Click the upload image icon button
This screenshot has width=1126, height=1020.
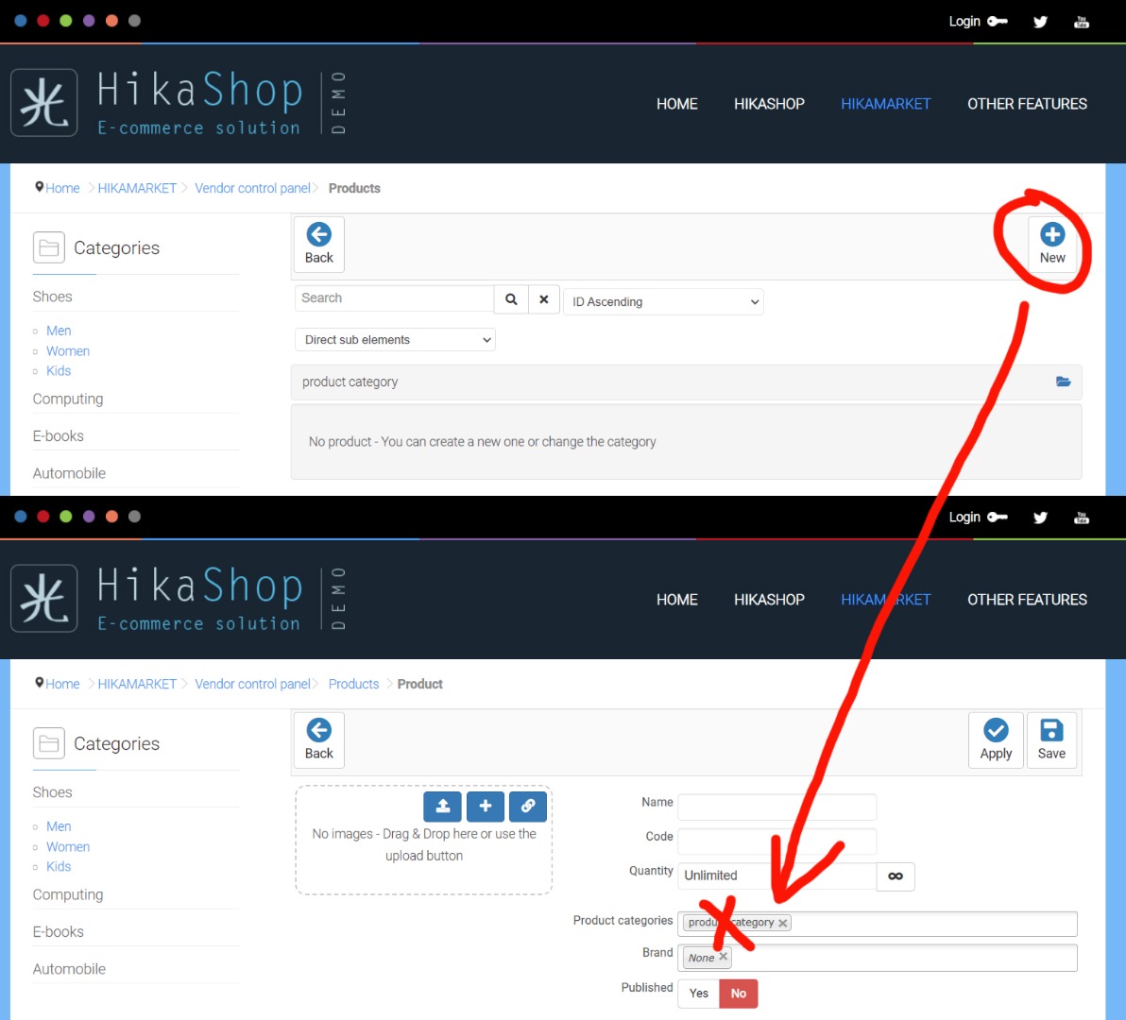coord(442,807)
